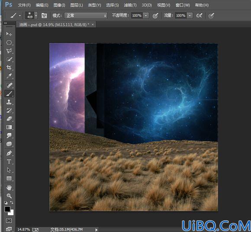The width and height of the screenshot is (251, 232).
Task: Open the blend mode dropdown 正常
Action: coord(86,16)
